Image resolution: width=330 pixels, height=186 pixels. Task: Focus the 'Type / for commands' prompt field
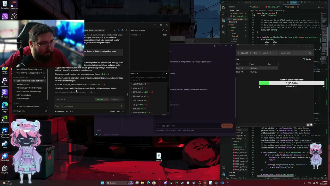87,106
